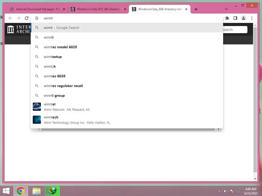Toggle the Chrome side panel icon
This screenshot has height=196, width=262.
point(235,18)
